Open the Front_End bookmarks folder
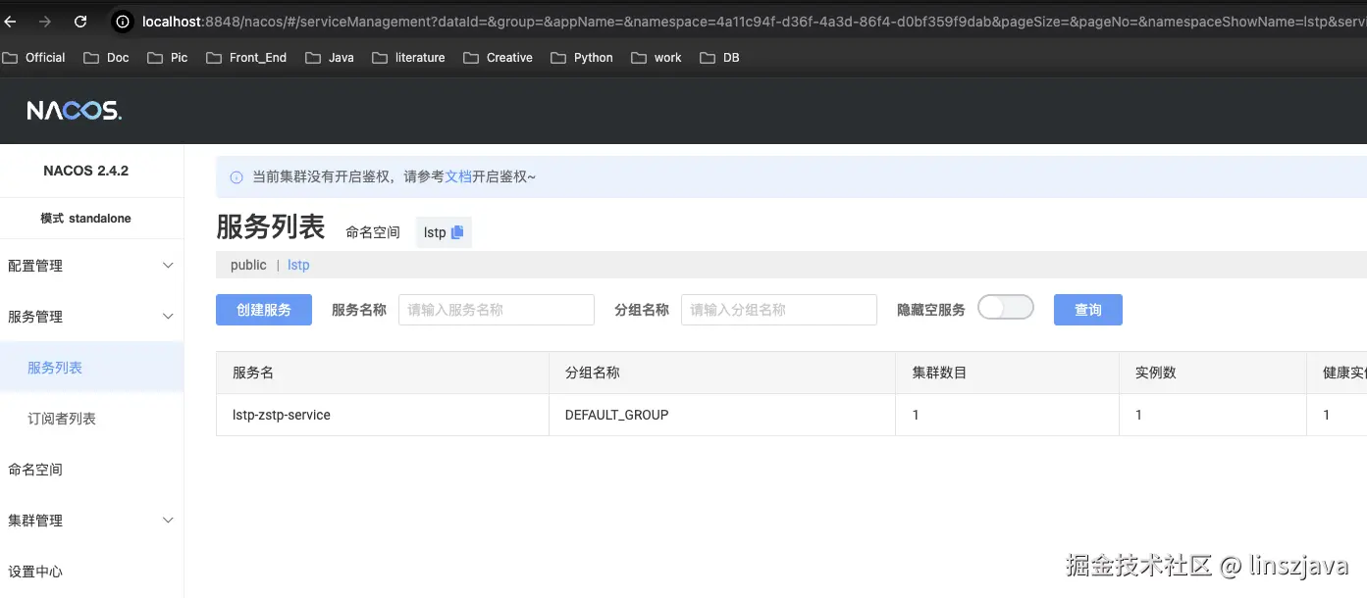The width and height of the screenshot is (1367, 598). pos(247,58)
